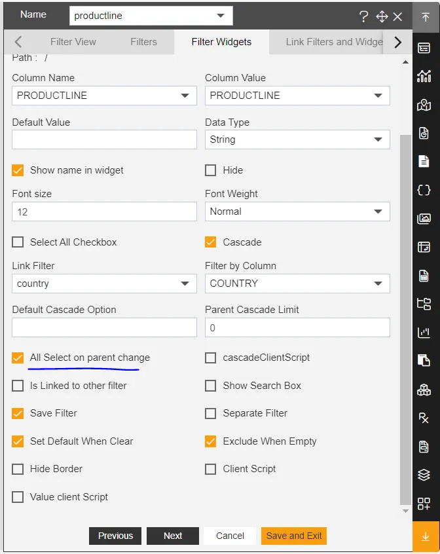This screenshot has width=440, height=554.
Task: Click the Default Value input field
Action: pos(104,139)
